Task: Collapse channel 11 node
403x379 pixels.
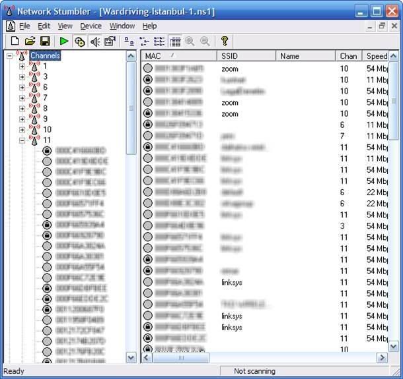Action: click(22, 140)
